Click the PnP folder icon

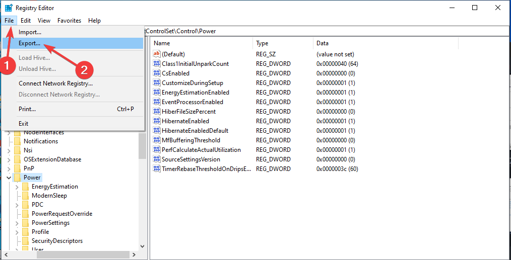(18, 168)
